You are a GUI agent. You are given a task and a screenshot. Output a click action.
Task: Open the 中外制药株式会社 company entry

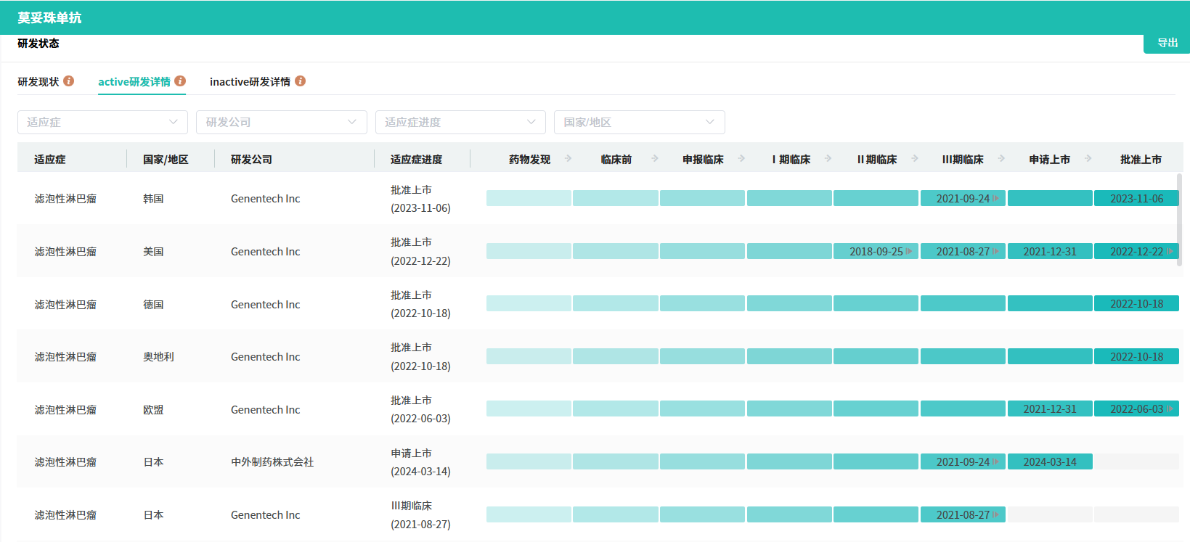272,462
